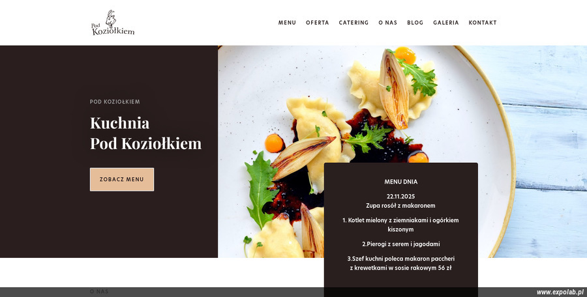Select O NAS in the top navigation

tap(388, 23)
